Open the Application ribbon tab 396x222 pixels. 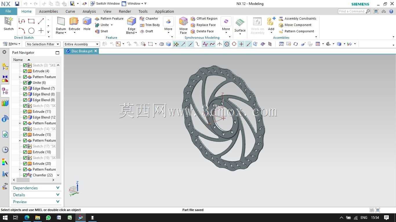point(164,11)
